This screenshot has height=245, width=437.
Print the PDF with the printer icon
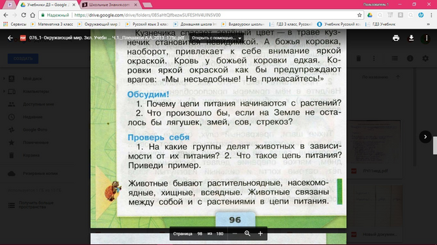(x=396, y=38)
